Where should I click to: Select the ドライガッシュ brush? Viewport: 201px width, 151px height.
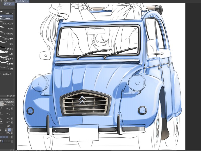coord(7,33)
